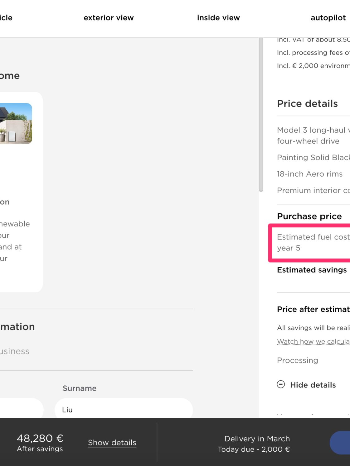
Task: Switch to the inside view tab
Action: click(218, 18)
